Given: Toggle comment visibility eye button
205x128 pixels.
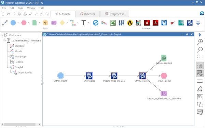Looking at the screenshot, I should pos(200,73).
